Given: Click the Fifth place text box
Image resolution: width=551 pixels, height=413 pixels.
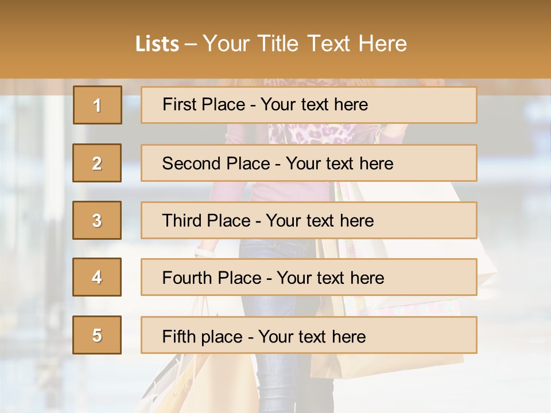Looking at the screenshot, I should pyautogui.click(x=309, y=335).
